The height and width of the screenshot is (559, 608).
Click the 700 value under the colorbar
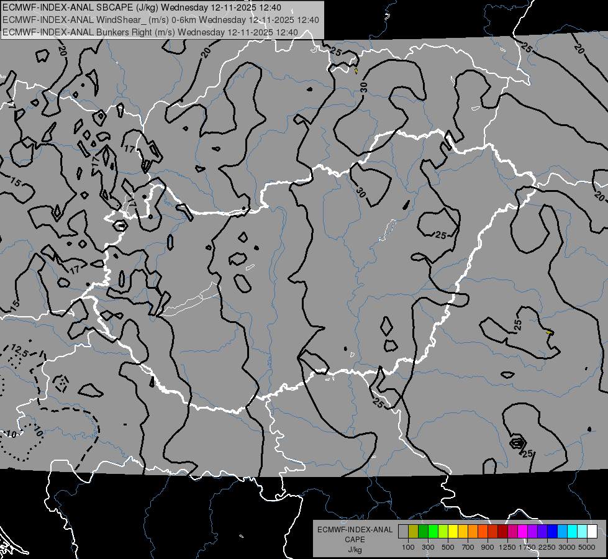click(x=468, y=547)
